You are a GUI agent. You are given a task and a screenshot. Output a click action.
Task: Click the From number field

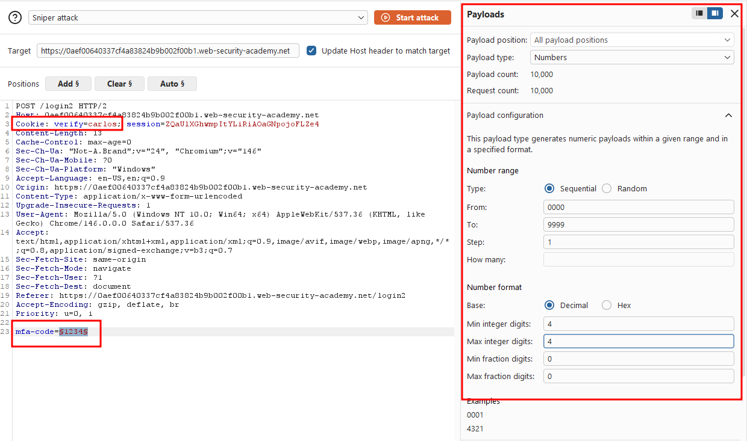click(x=639, y=207)
